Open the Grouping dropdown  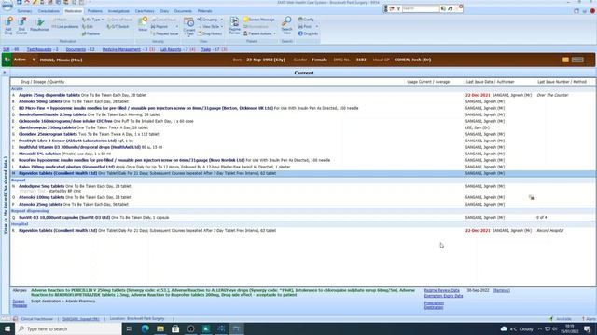[210, 20]
